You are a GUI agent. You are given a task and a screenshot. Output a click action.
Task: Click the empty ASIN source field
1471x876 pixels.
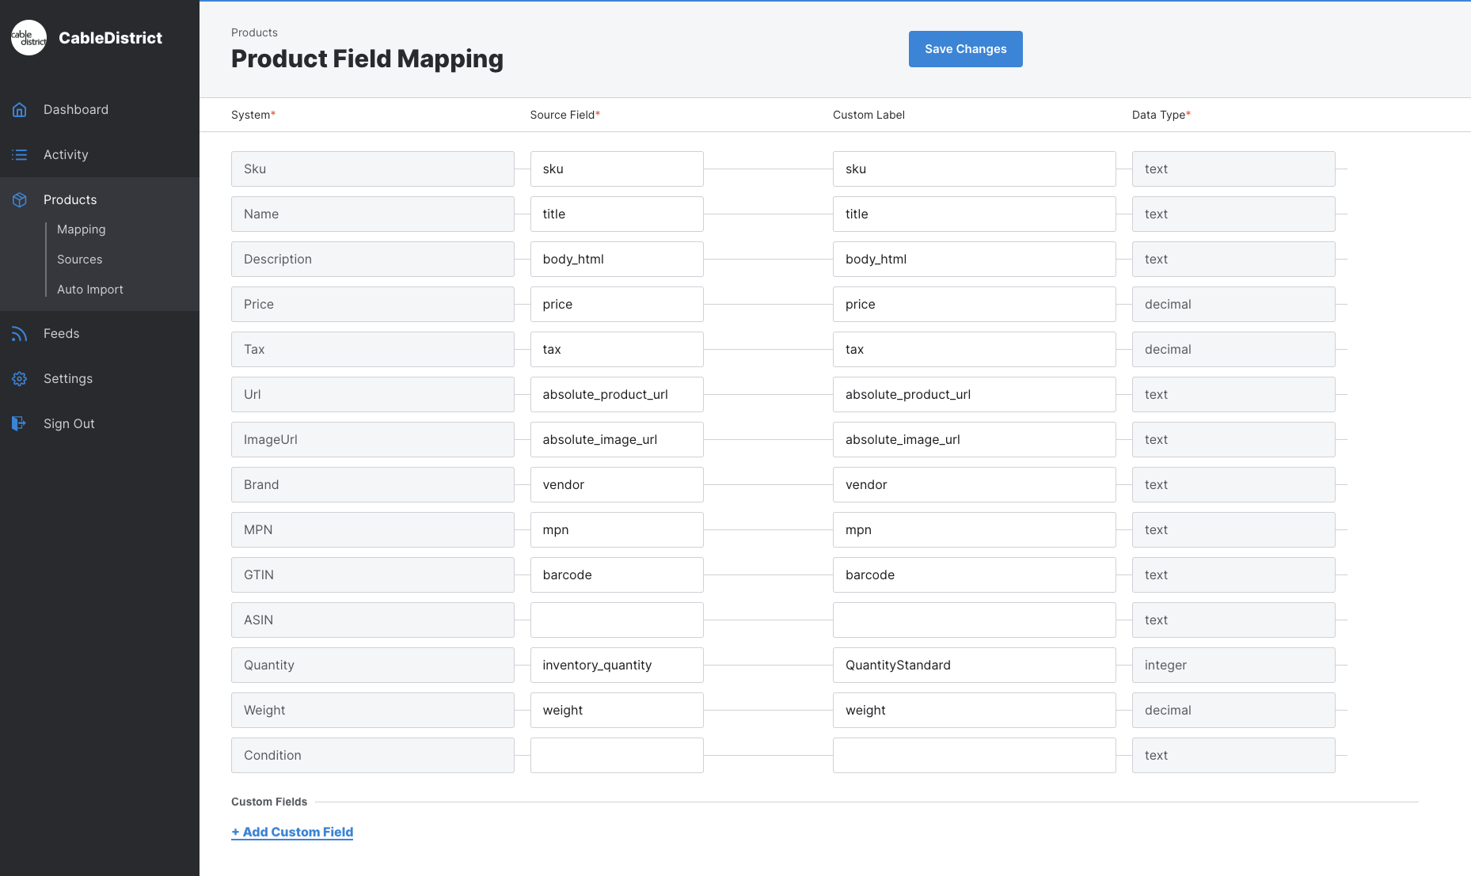point(616,620)
